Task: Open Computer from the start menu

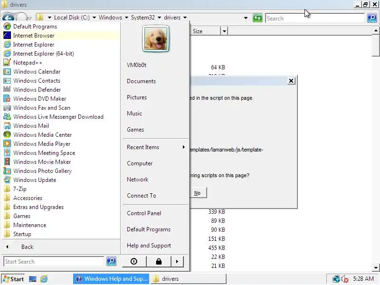Action: click(140, 163)
